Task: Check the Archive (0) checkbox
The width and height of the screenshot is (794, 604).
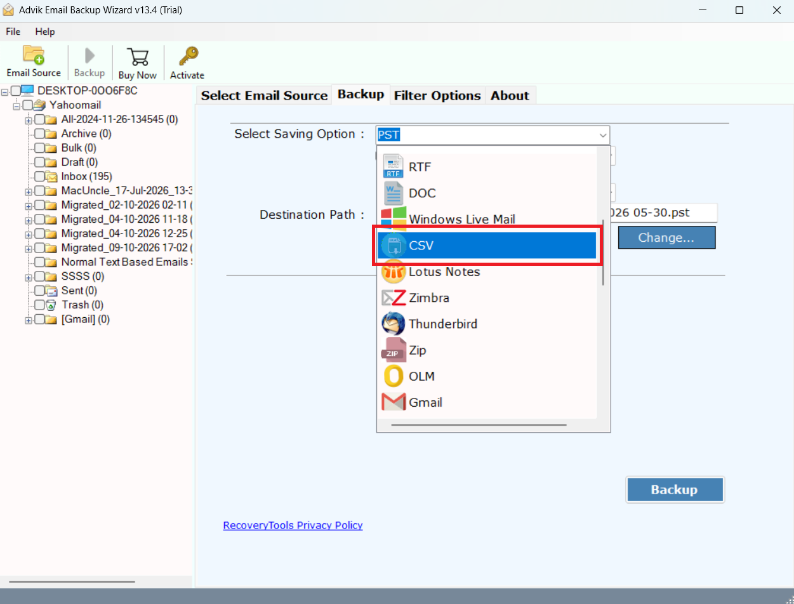Action: point(39,133)
